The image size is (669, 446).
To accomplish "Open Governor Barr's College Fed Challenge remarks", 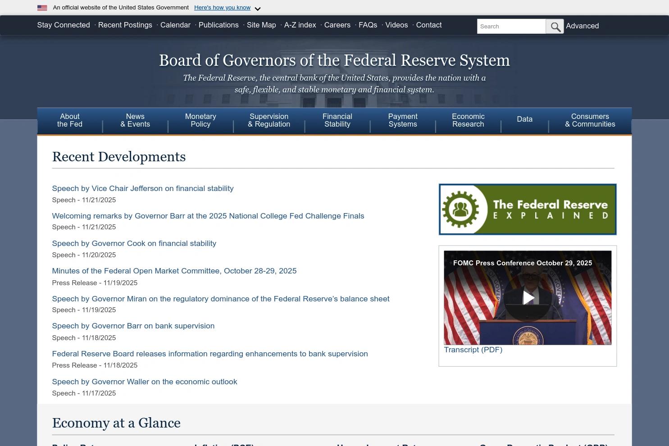I will coord(208,216).
